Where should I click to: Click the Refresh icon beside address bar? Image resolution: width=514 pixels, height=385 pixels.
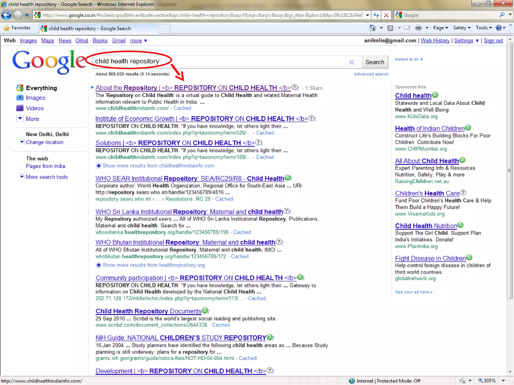click(376, 15)
